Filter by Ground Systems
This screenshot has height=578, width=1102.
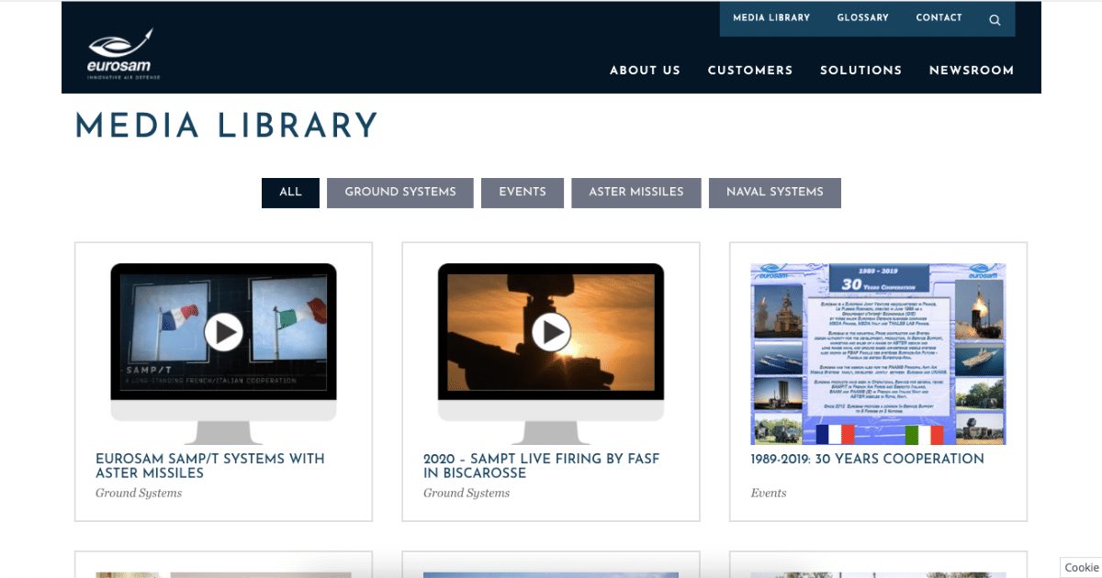pyautogui.click(x=400, y=193)
